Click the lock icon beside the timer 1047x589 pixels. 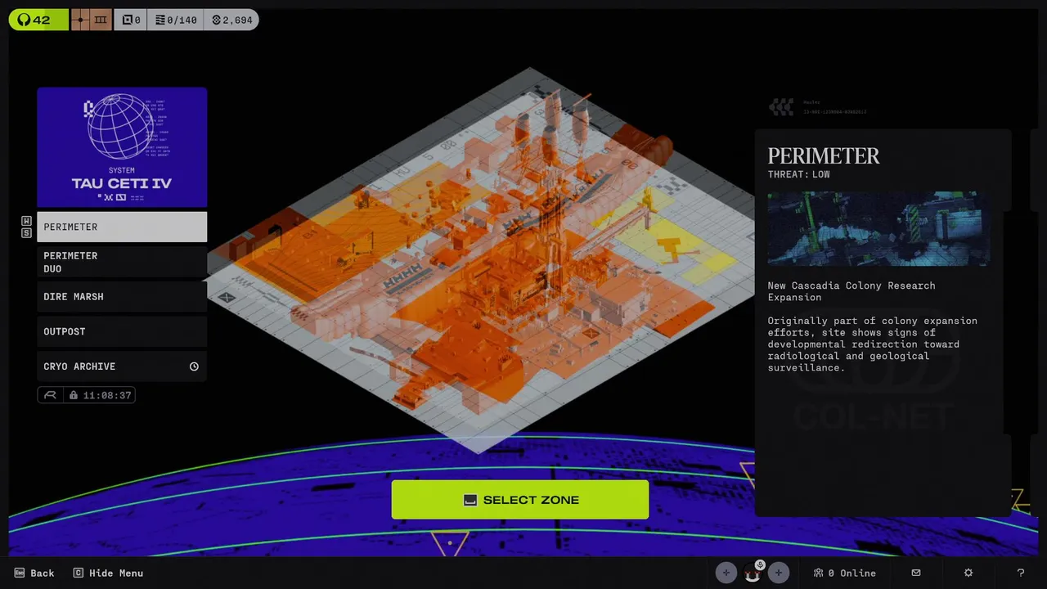coord(74,395)
